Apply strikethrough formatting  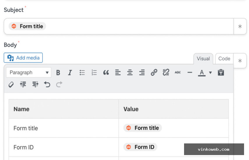coord(178,73)
